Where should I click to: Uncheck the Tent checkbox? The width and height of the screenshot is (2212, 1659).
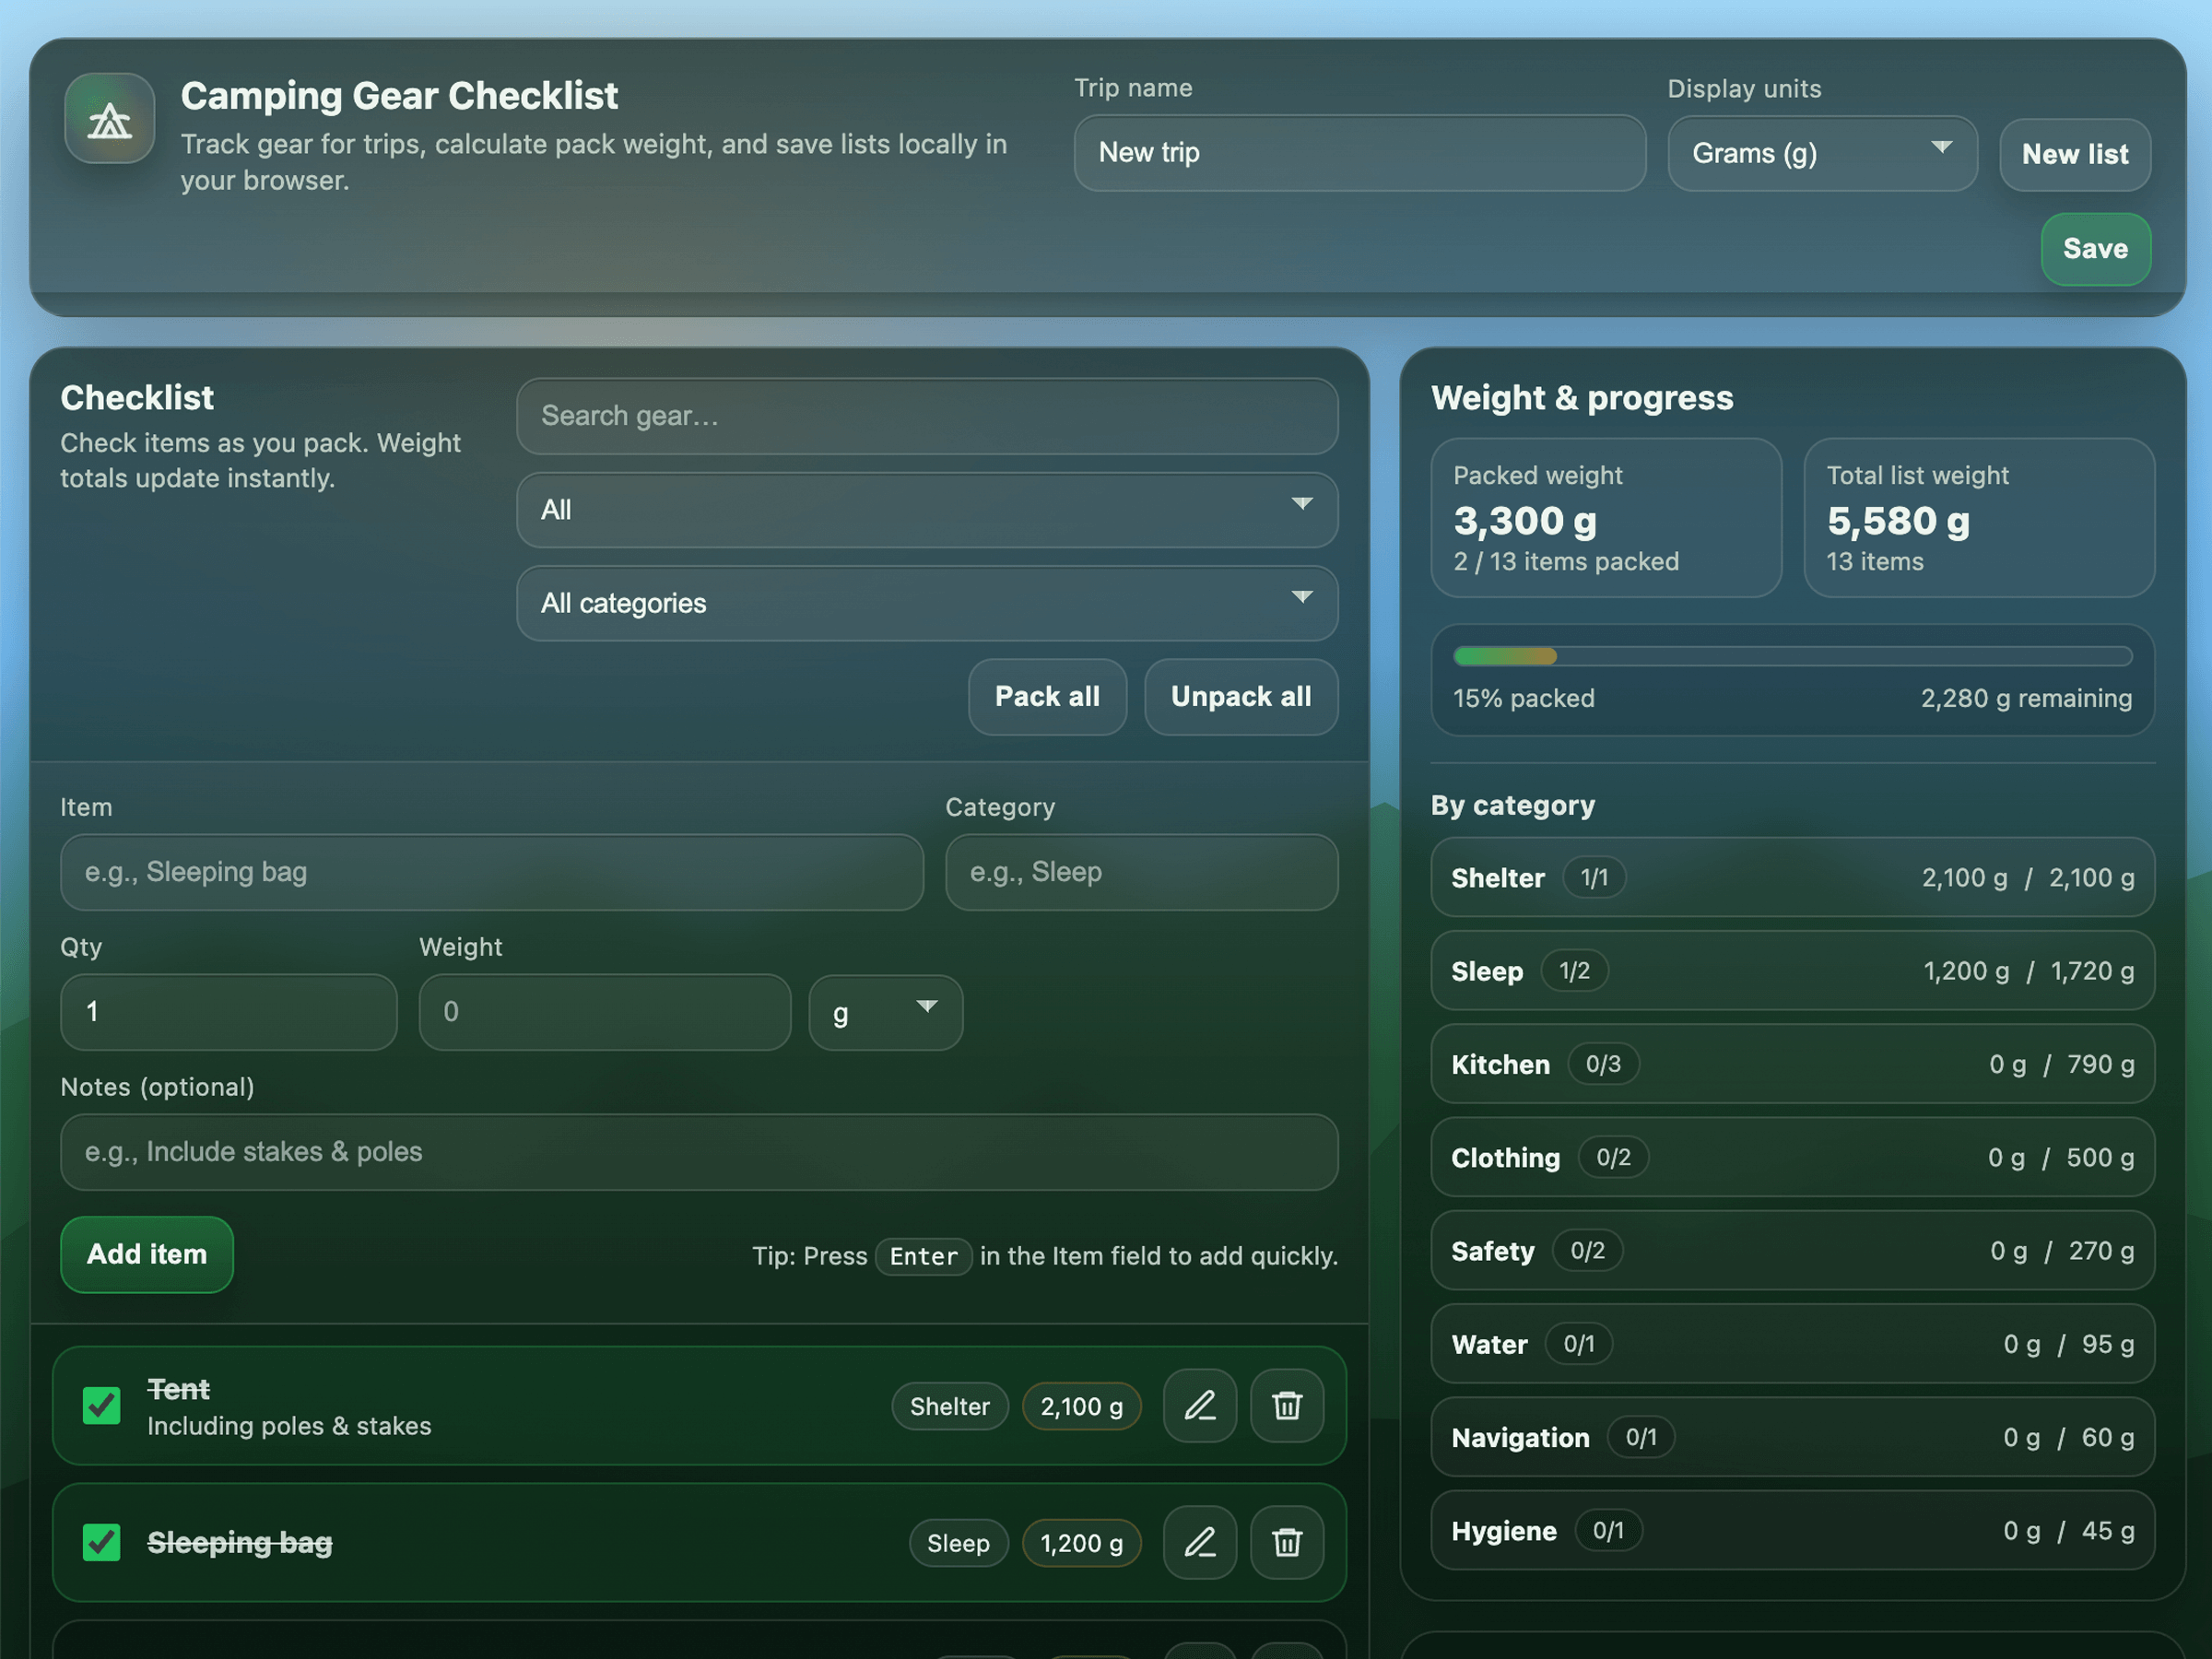102,1406
